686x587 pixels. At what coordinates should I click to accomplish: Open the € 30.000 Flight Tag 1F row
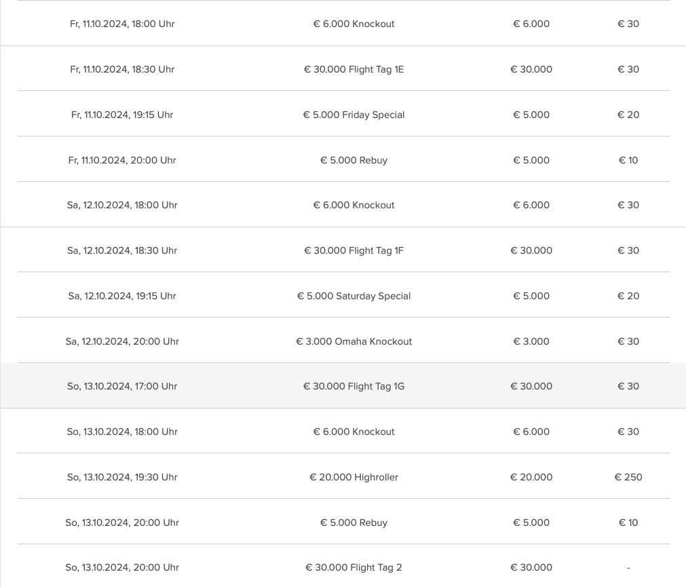(x=354, y=250)
